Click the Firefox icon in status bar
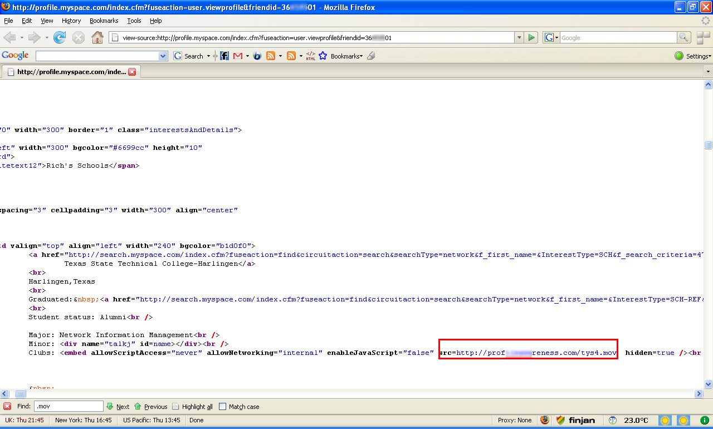The width and height of the screenshot is (713, 429). [544, 420]
